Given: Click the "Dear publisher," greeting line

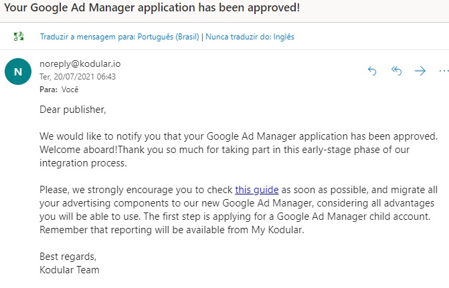Looking at the screenshot, I should (73, 109).
